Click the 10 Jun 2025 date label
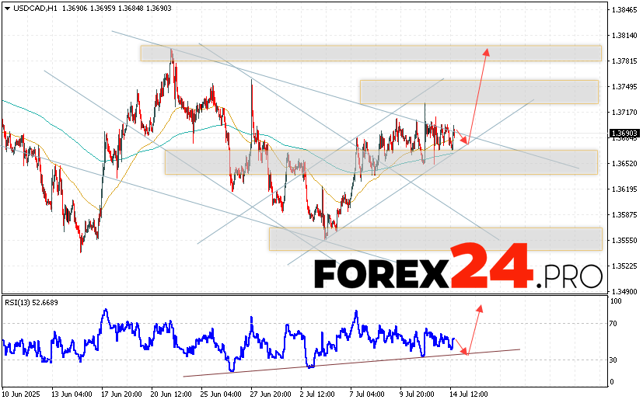643x403 pixels. click(21, 394)
